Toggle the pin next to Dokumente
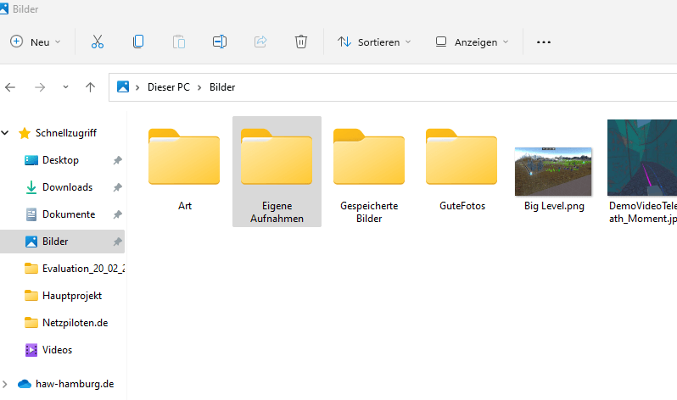The width and height of the screenshot is (677, 400). [x=117, y=214]
